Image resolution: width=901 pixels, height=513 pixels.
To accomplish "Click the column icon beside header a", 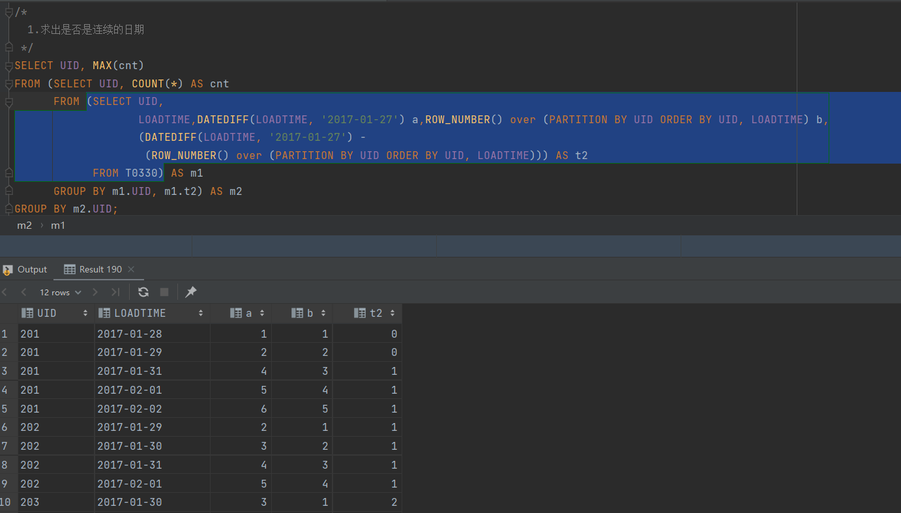I will tap(236, 314).
